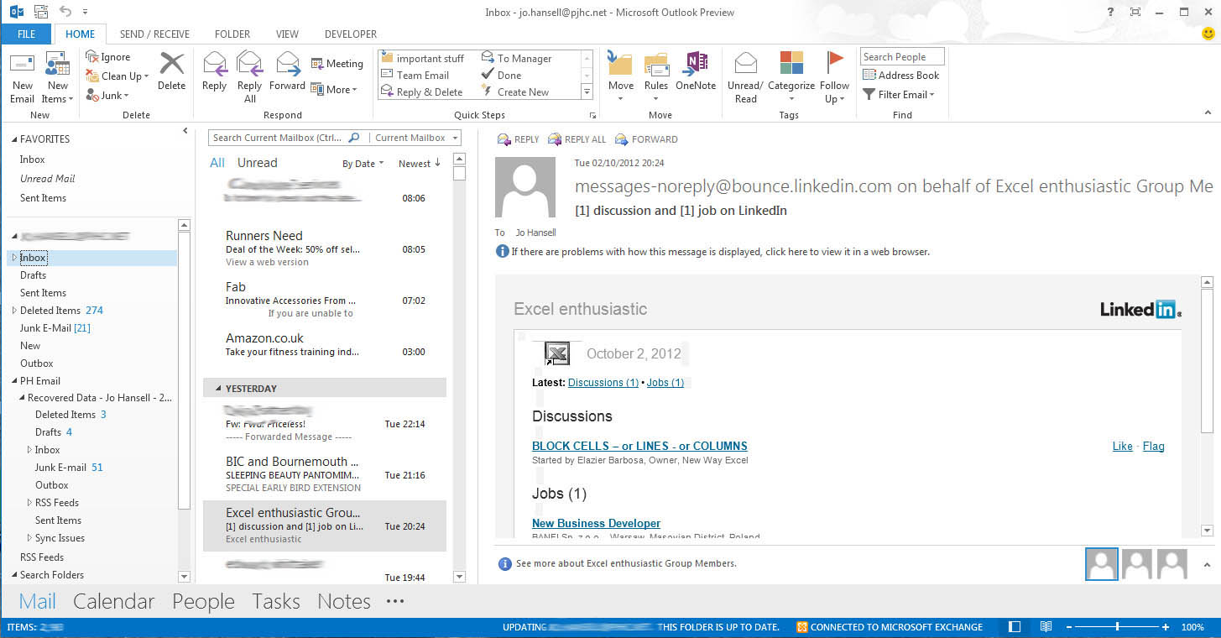Toggle Unread/Read status
This screenshot has height=638, width=1221.
tap(745, 76)
